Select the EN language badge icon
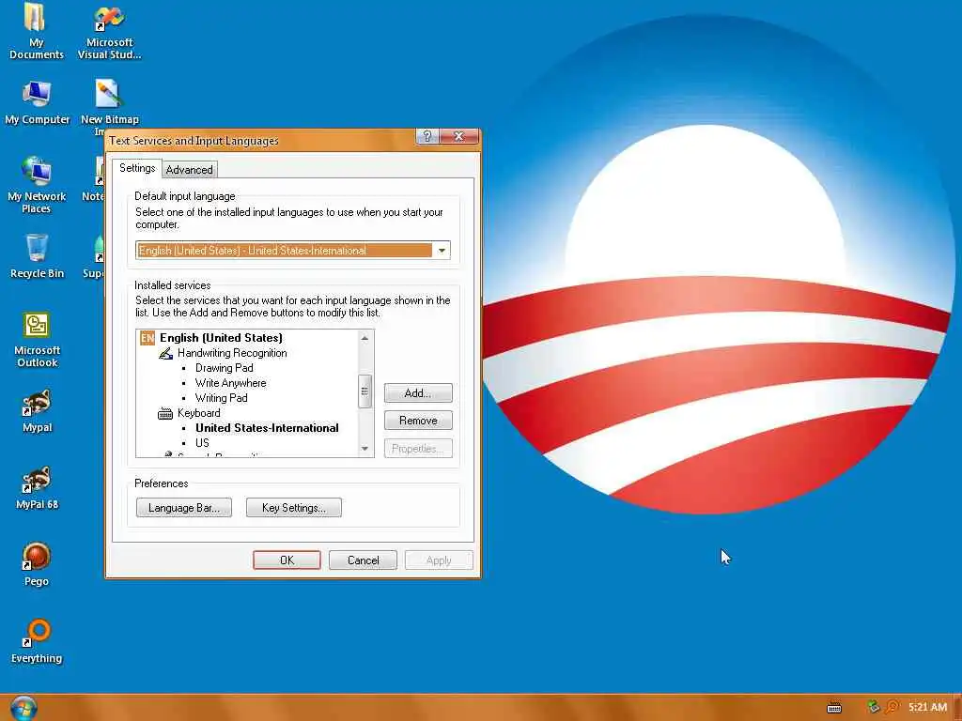Image resolution: width=962 pixels, height=721 pixels. pos(147,338)
